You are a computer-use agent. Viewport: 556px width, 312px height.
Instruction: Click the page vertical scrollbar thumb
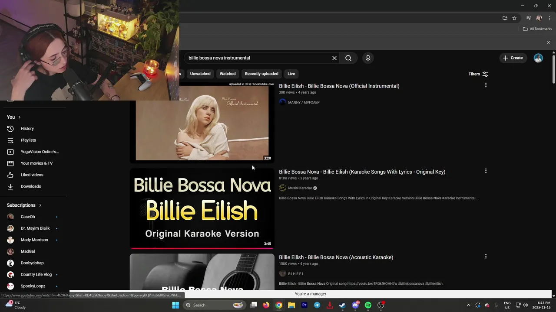click(x=553, y=68)
